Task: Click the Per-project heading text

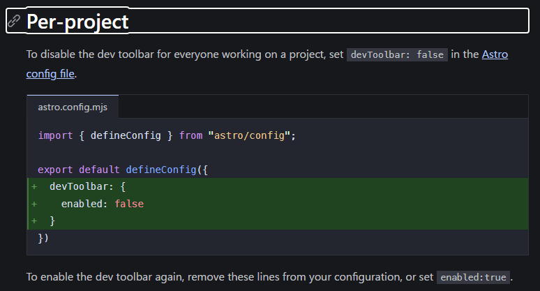Action: click(x=77, y=22)
